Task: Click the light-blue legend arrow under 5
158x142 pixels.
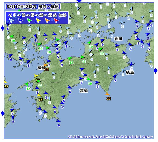Action: tap(11, 20)
